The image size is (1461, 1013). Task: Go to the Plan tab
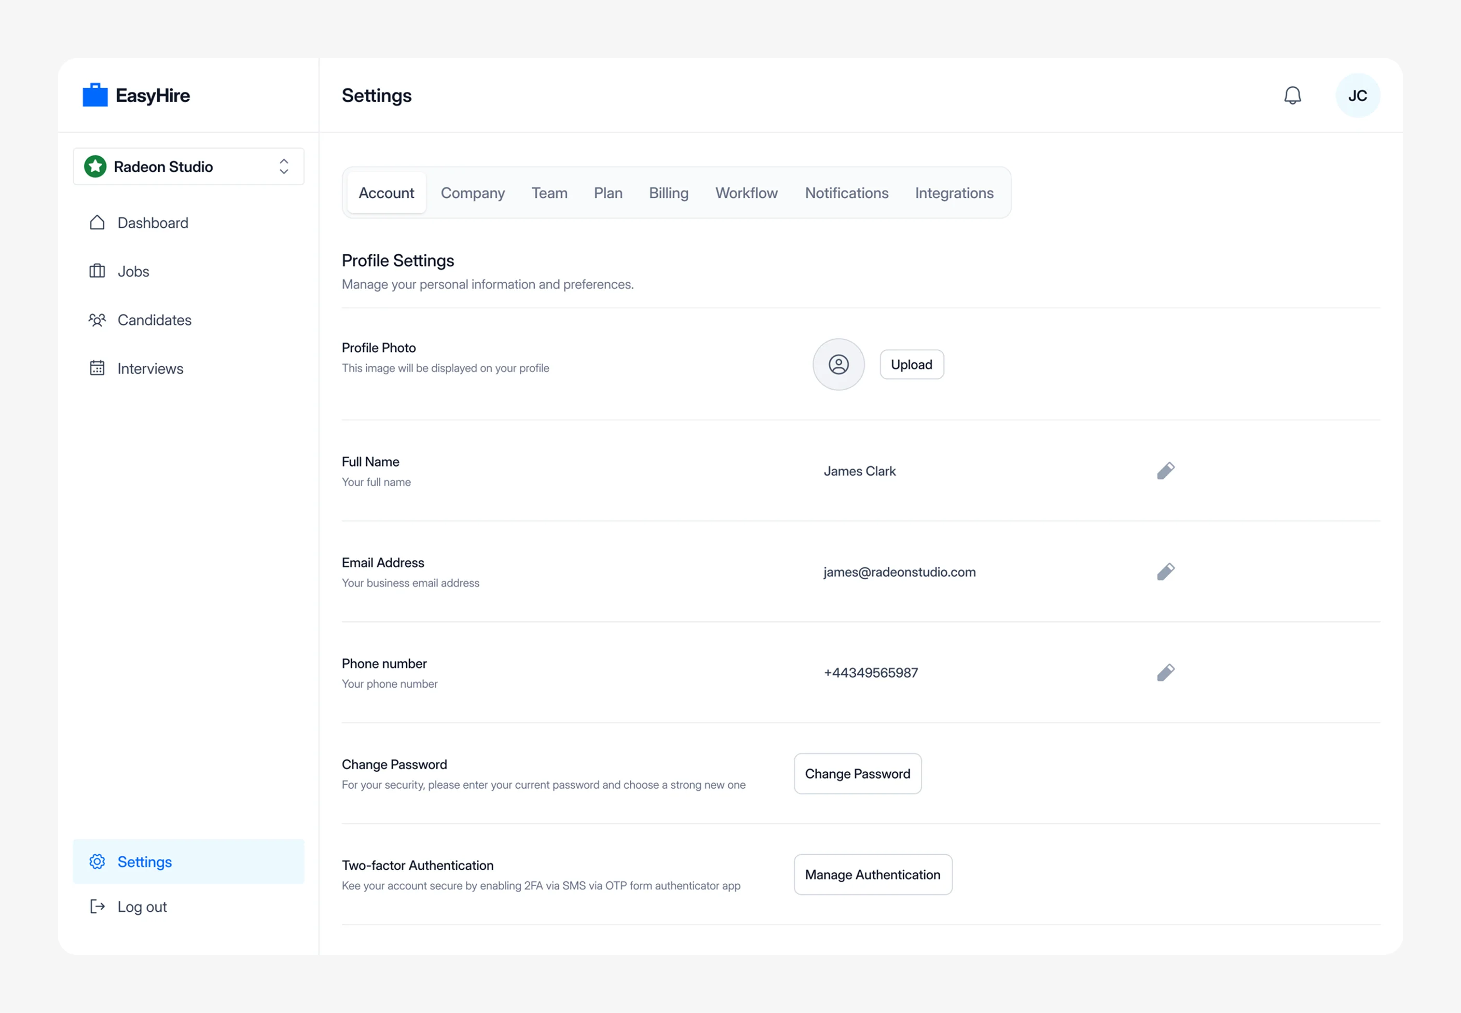(x=608, y=193)
